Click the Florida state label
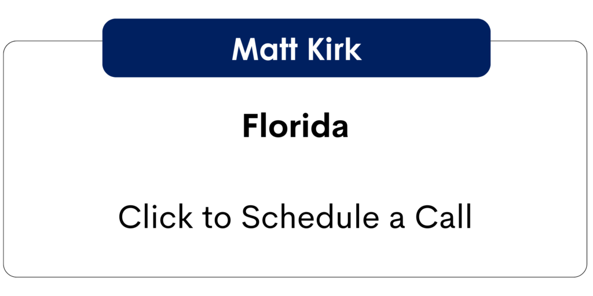The height and width of the screenshot is (296, 593). tap(295, 125)
